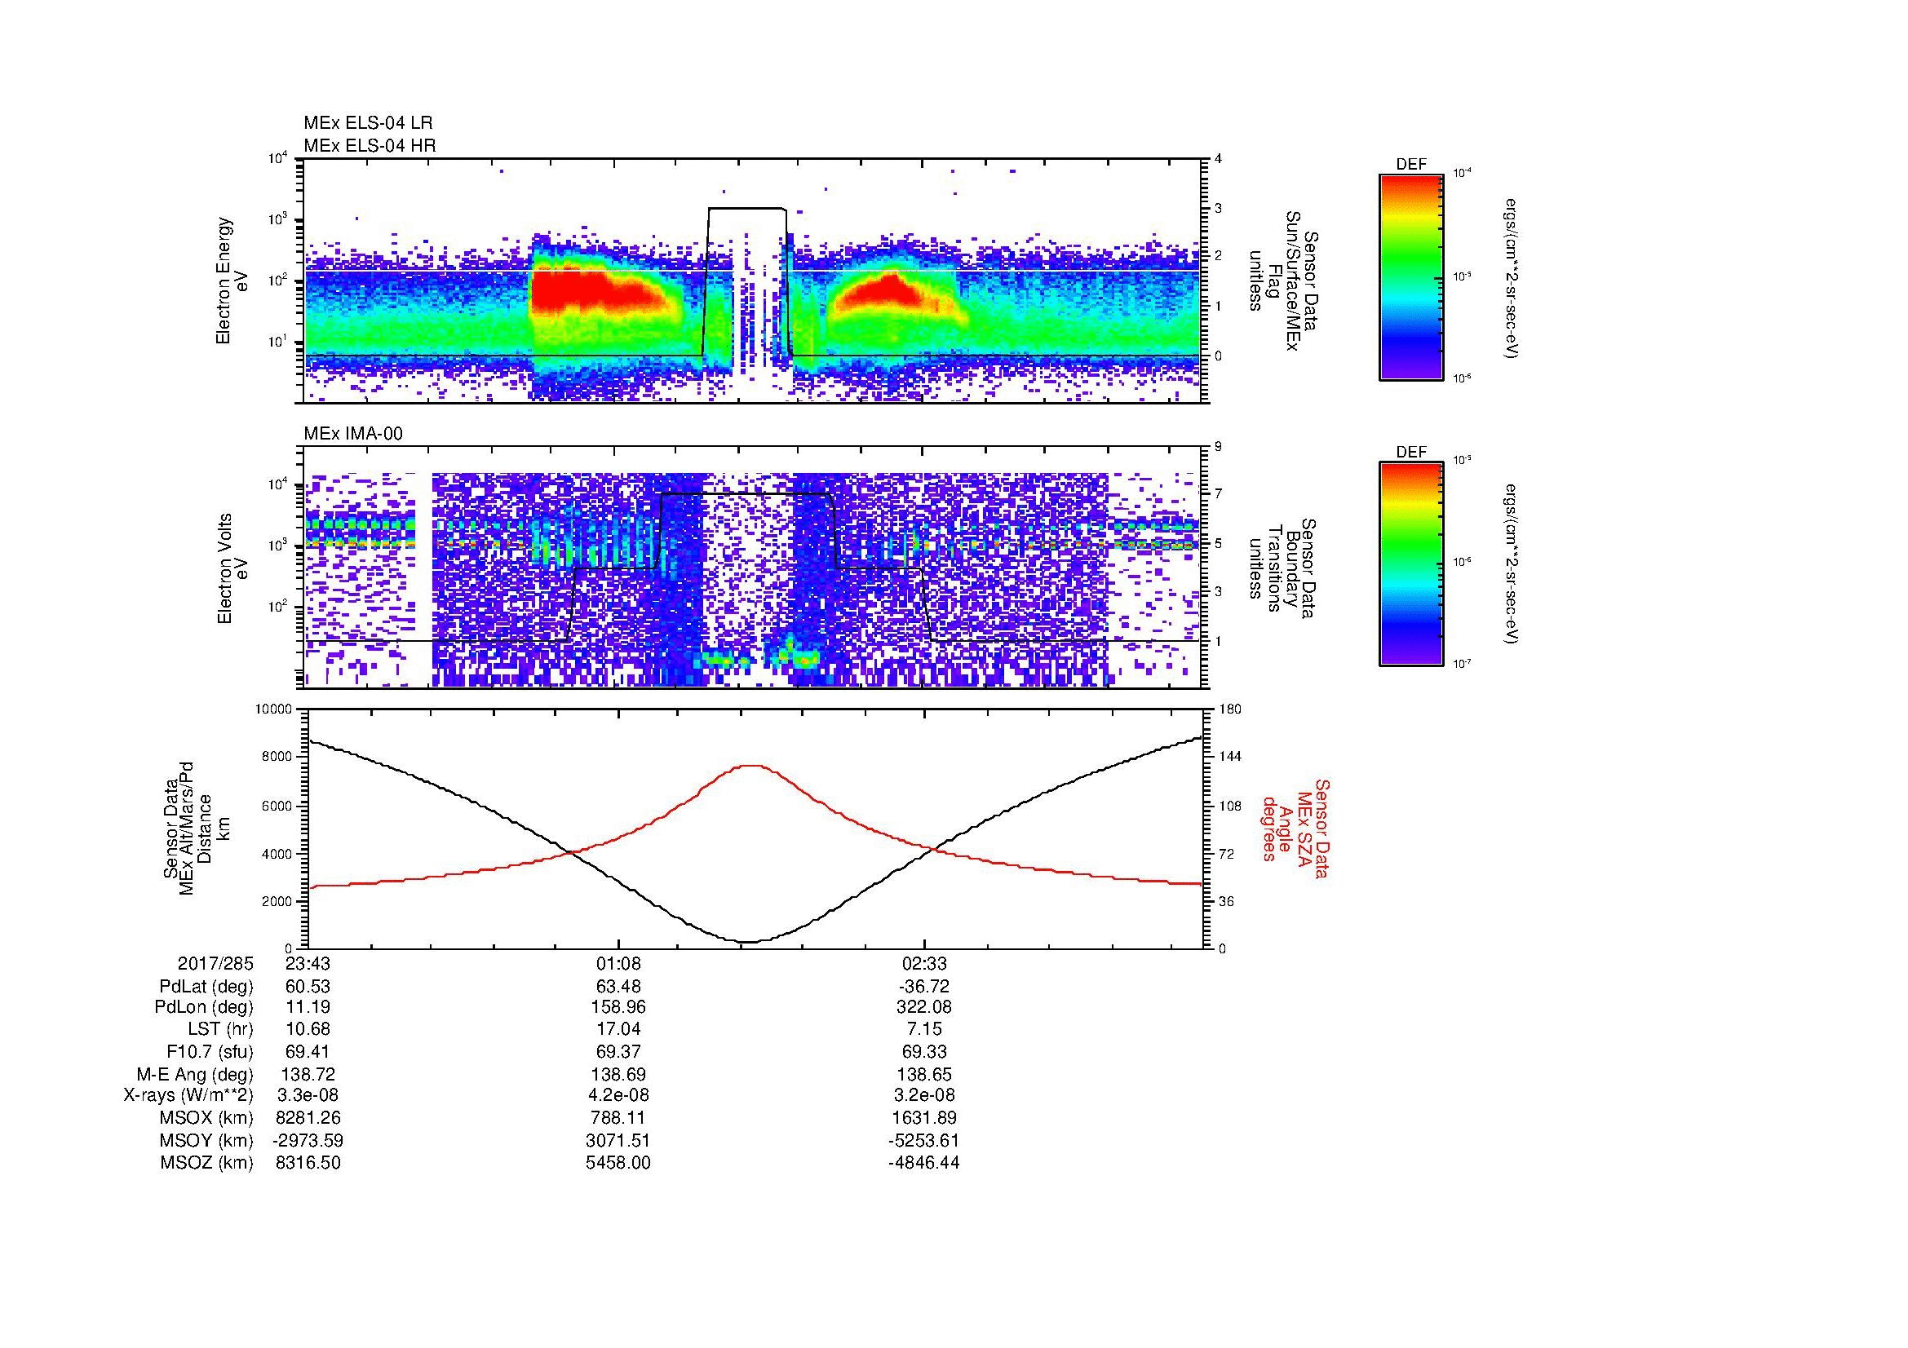1908x1348 pixels.
Task: Click the 'MSOZ (km)' row label
Action: point(206,1163)
